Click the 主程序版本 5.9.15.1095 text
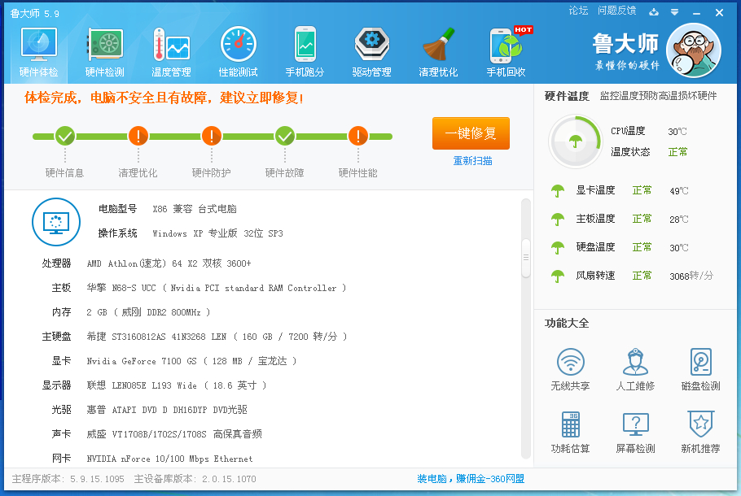 (x=68, y=479)
